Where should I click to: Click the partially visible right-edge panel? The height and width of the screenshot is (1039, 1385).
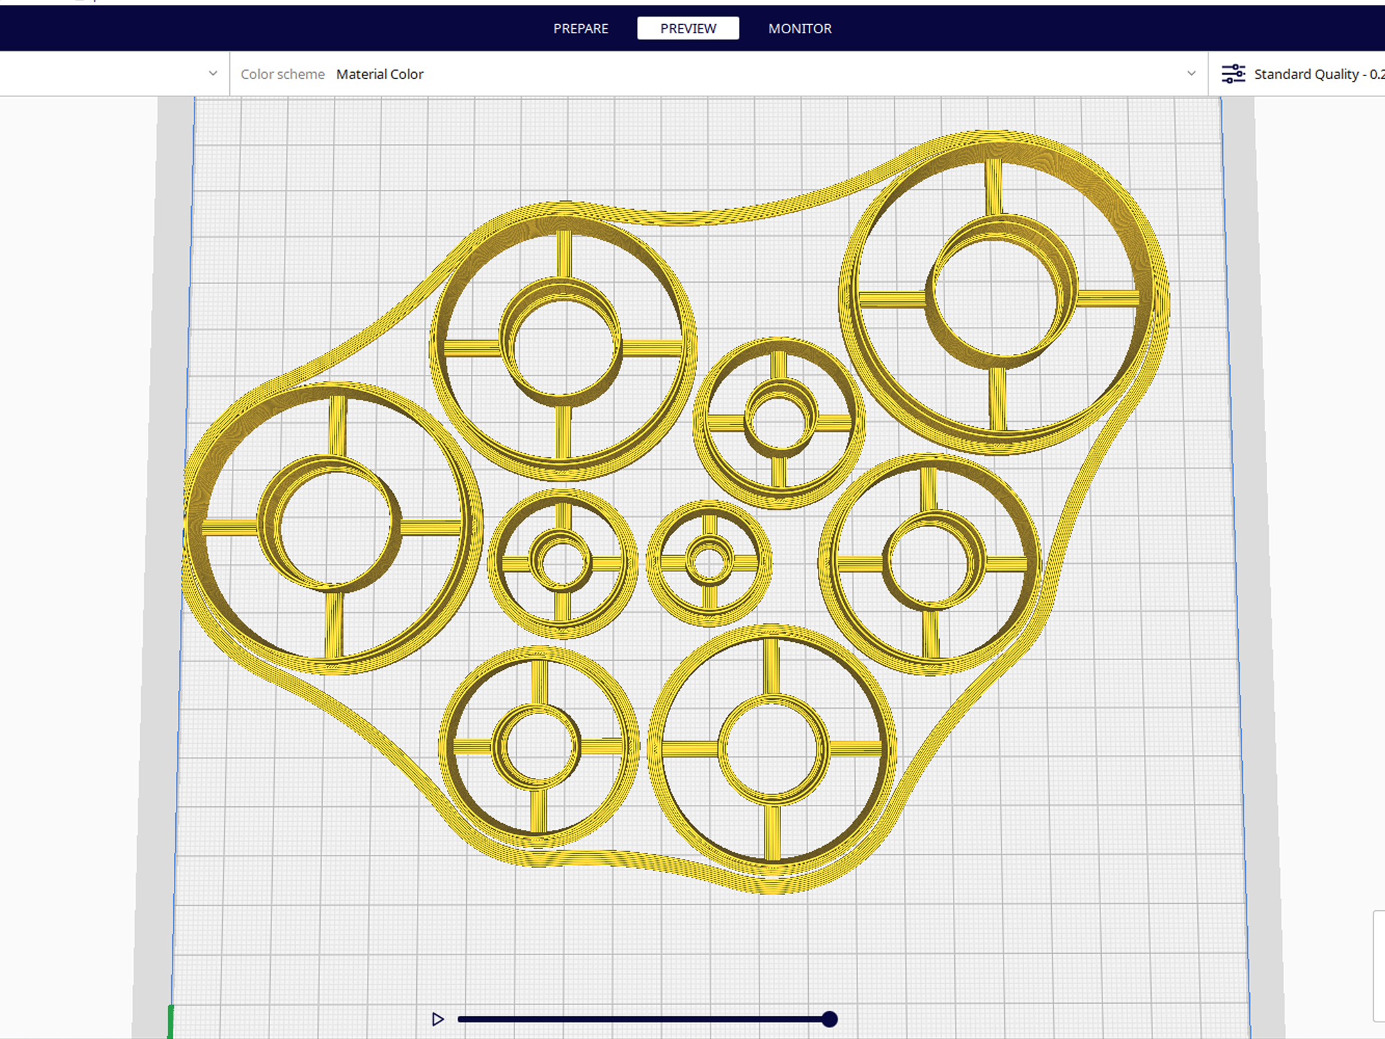tap(1379, 966)
